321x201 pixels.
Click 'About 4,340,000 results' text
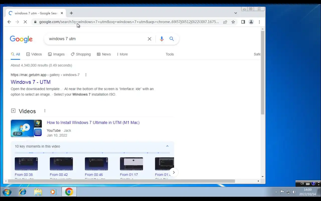pyautogui.click(x=41, y=65)
